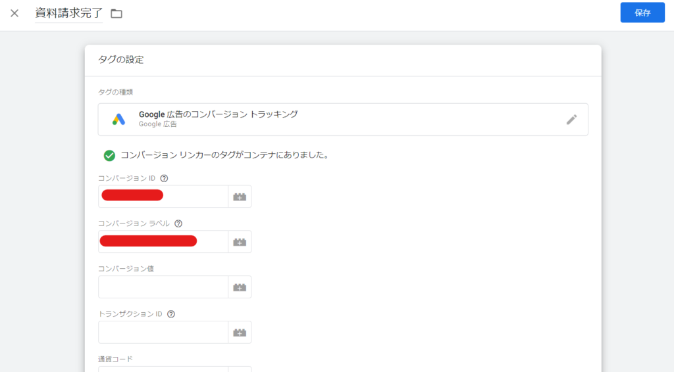674x372 pixels.
Task: Click the タグの設定 section heading
Action: pyautogui.click(x=120, y=60)
